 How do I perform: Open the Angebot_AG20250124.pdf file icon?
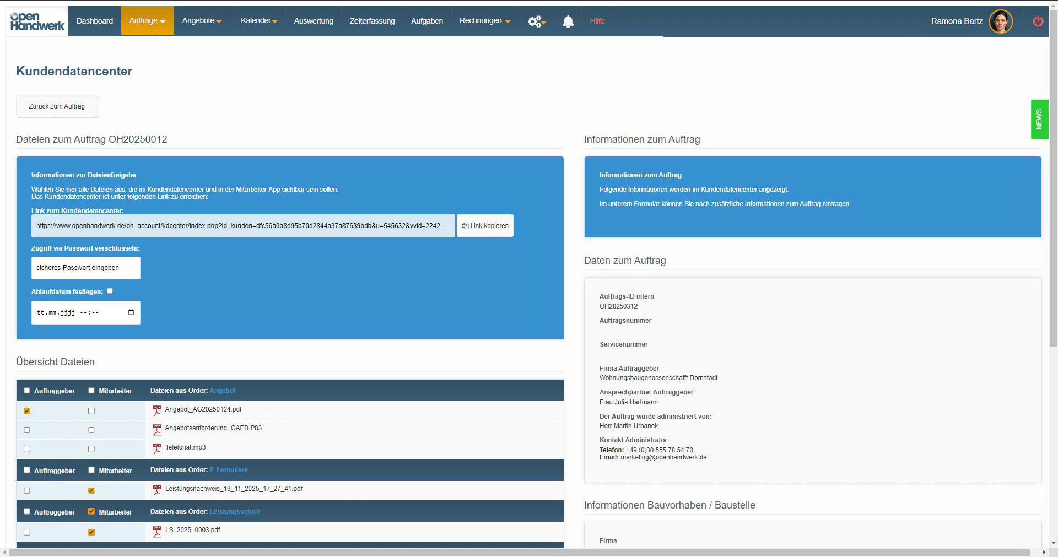157,410
